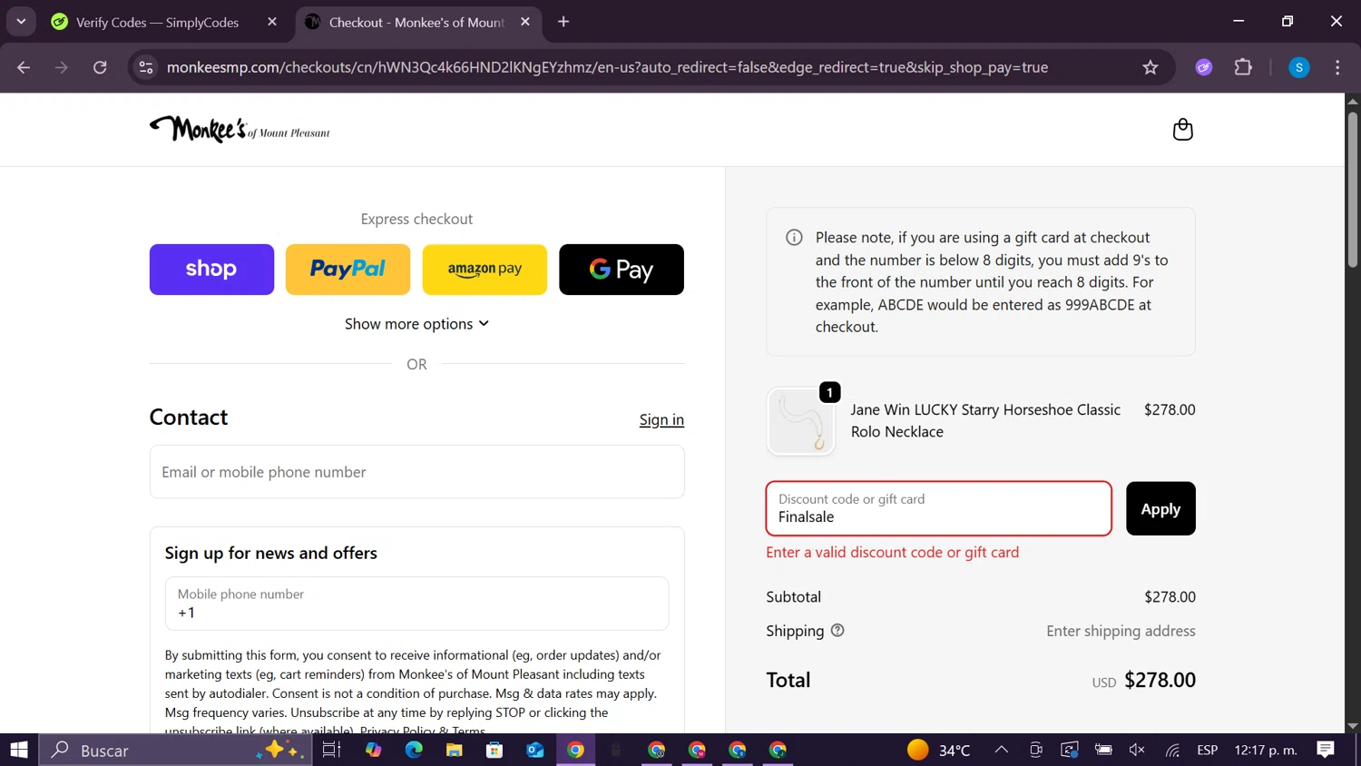Show hidden system tray icons
Viewport: 1361px width, 766px height.
point(1001,750)
